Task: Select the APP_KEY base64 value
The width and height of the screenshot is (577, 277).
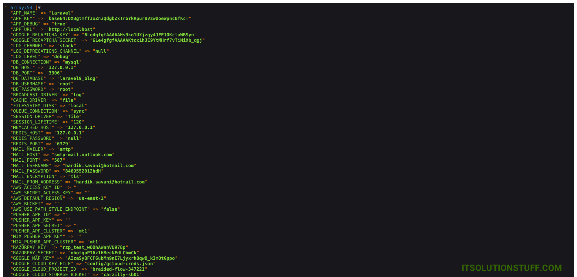Action: pos(119,18)
